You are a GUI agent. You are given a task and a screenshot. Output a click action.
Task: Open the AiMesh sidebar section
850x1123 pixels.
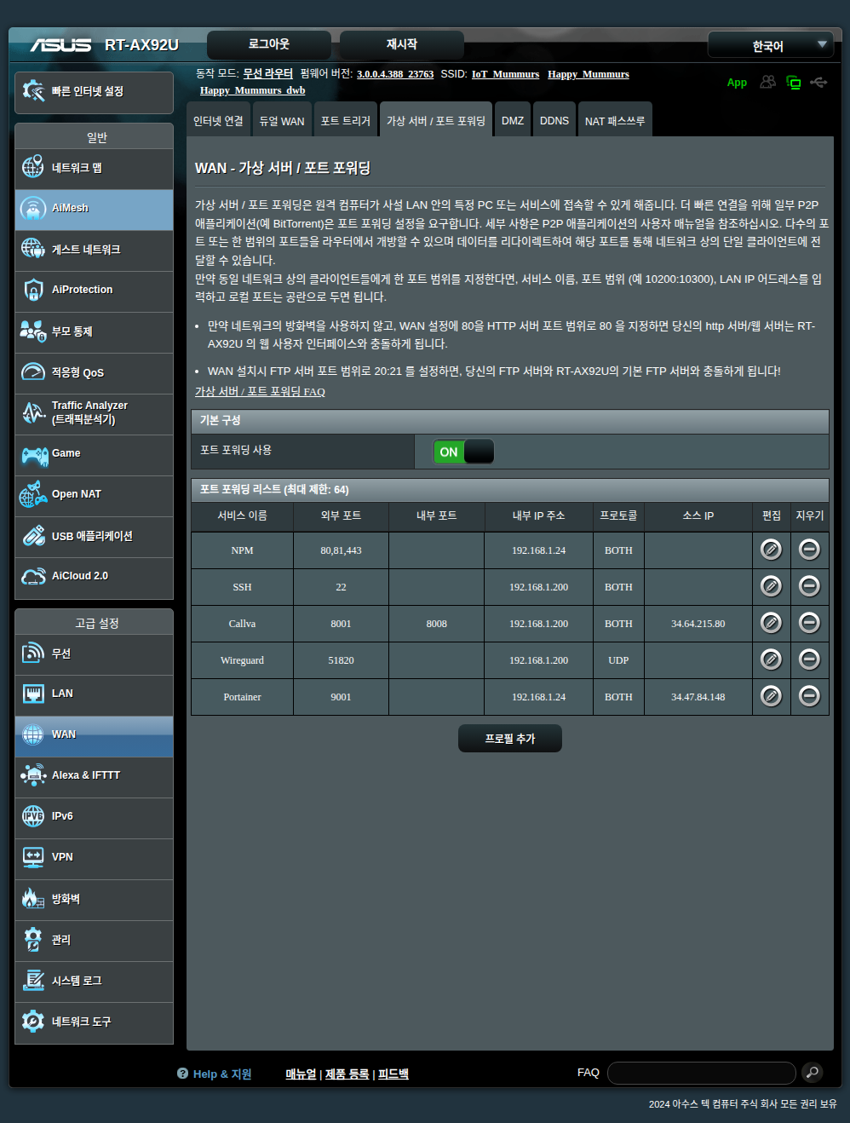click(94, 209)
